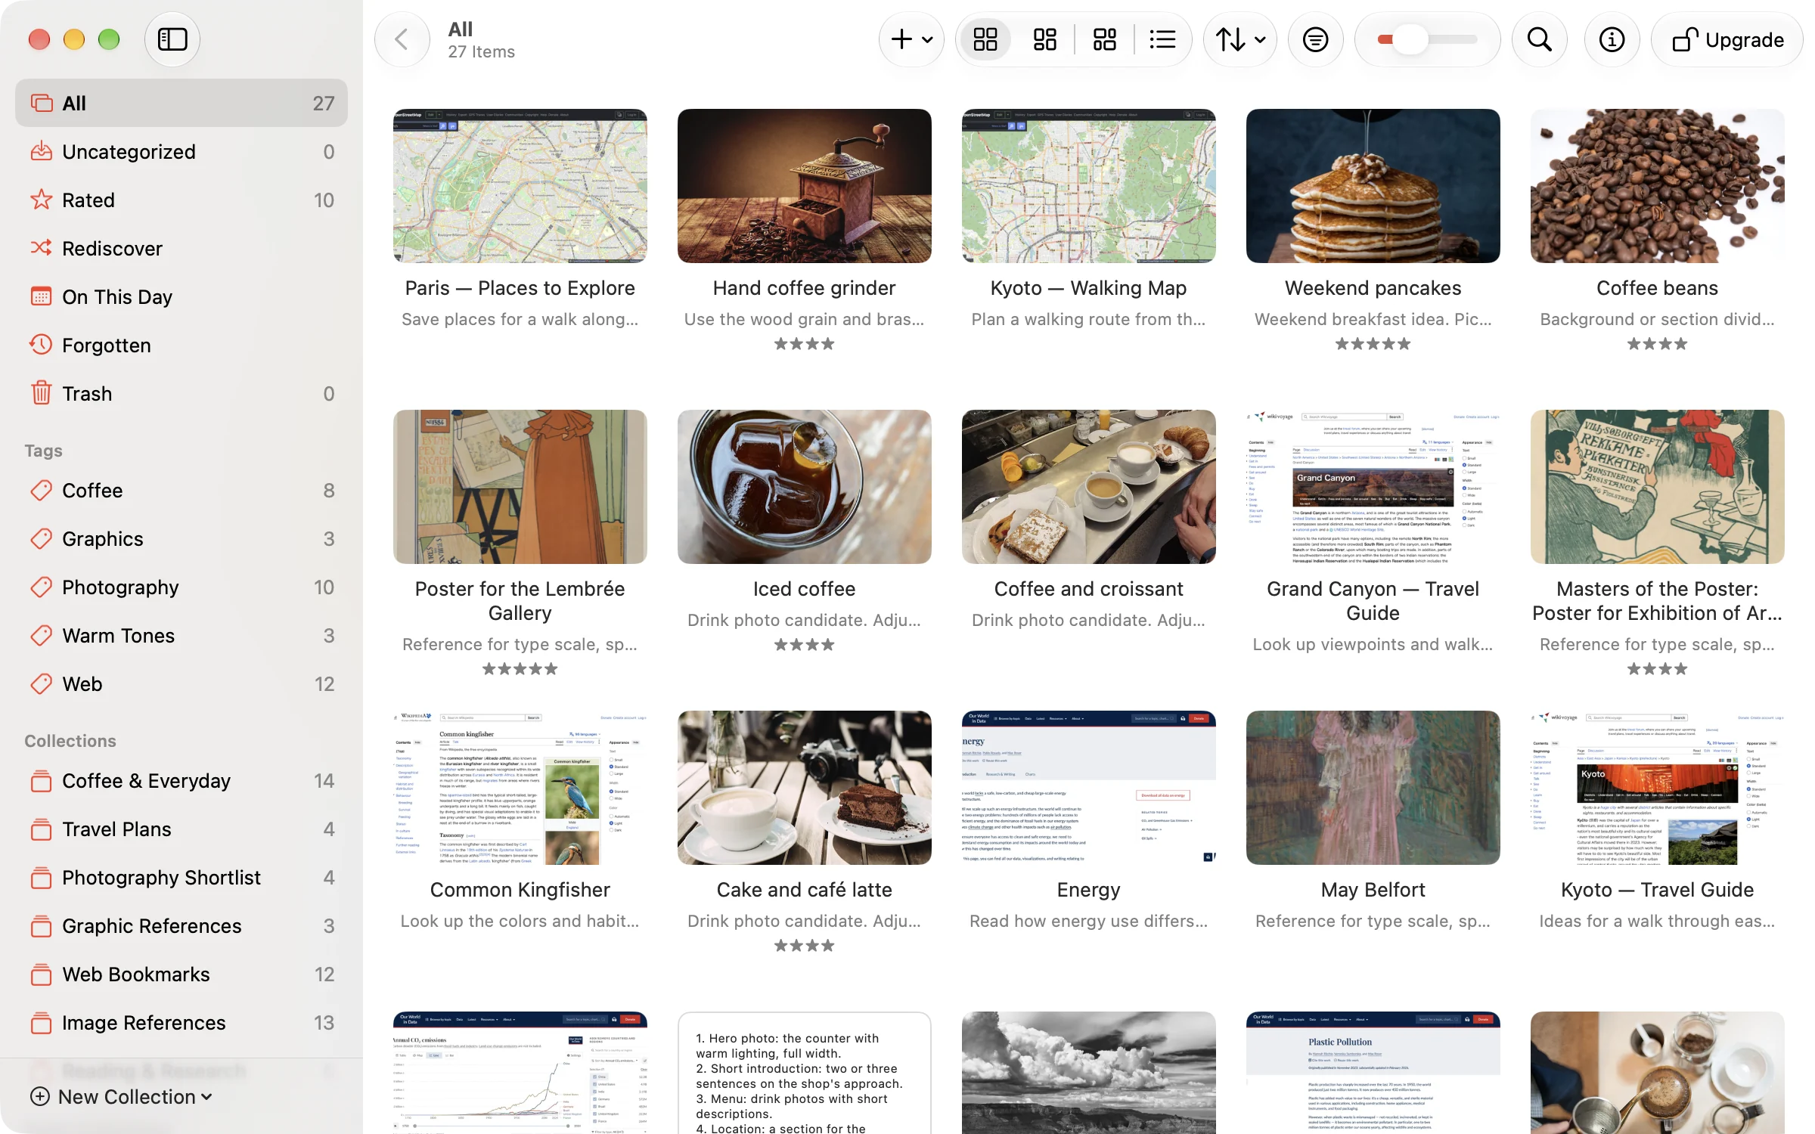1815x1134 pixels.
Task: Open the search magnifier icon
Action: 1539,39
